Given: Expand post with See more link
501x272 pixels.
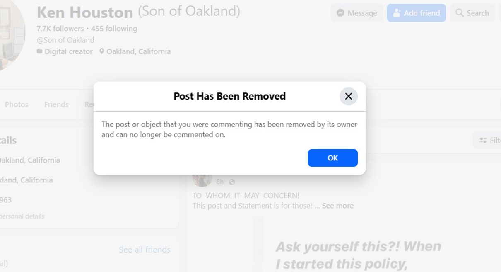Looking at the screenshot, I should (x=337, y=206).
